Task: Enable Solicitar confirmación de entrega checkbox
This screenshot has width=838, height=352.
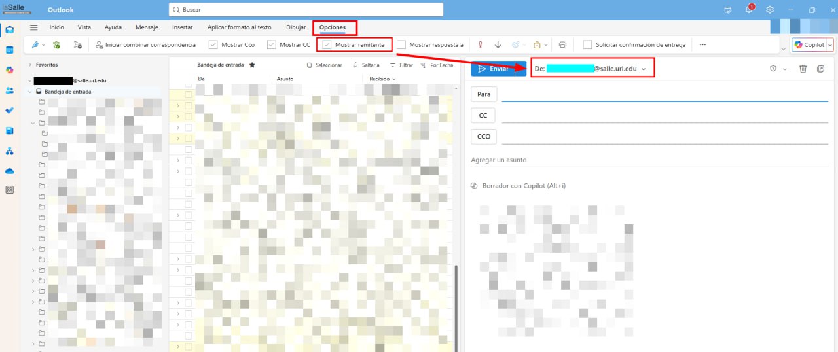Action: point(587,45)
